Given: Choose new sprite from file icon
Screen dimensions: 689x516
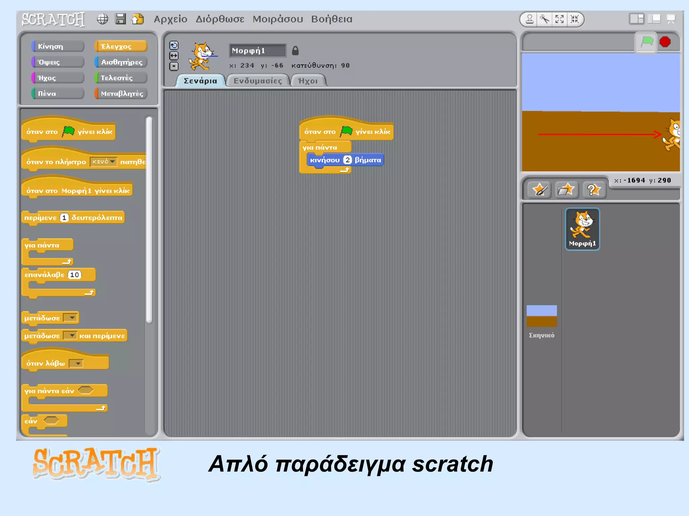Looking at the screenshot, I should pyautogui.click(x=566, y=190).
